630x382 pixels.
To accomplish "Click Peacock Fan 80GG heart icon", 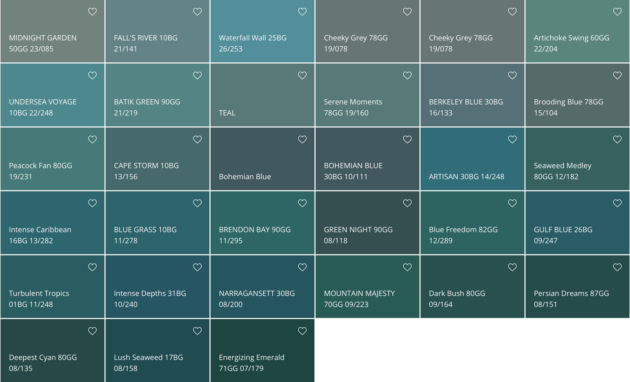I will [x=92, y=140].
